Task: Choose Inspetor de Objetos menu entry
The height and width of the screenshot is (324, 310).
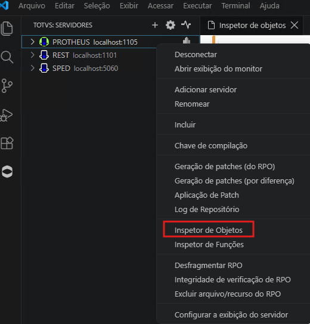Action: coord(209,230)
